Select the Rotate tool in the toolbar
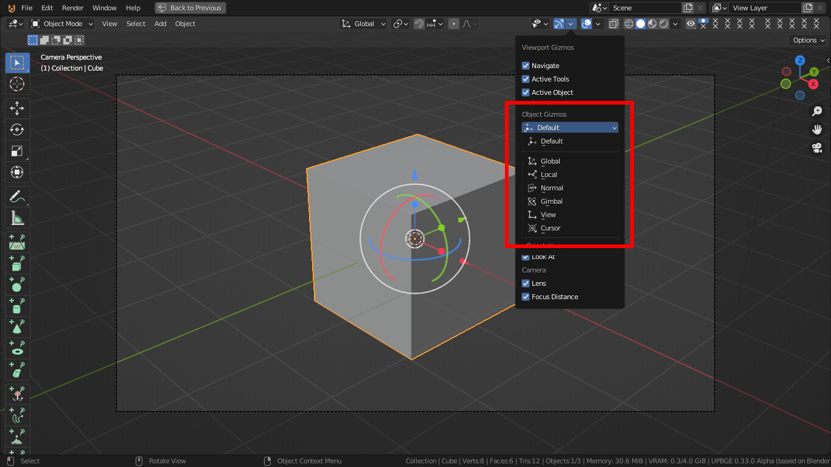831x467 pixels. pos(17,130)
